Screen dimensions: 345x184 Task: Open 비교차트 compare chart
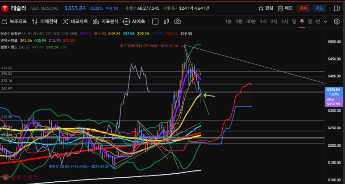[75, 21]
